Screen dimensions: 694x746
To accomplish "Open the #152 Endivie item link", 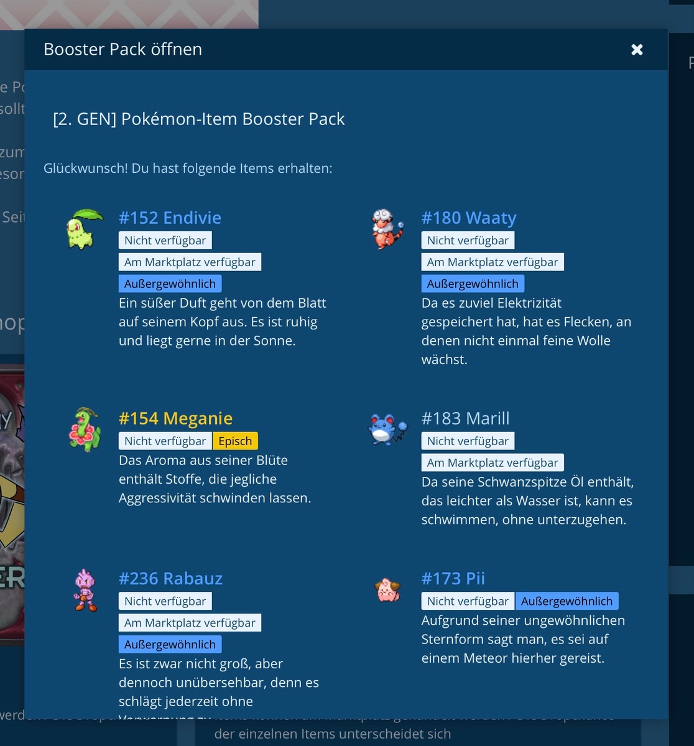I will point(170,218).
